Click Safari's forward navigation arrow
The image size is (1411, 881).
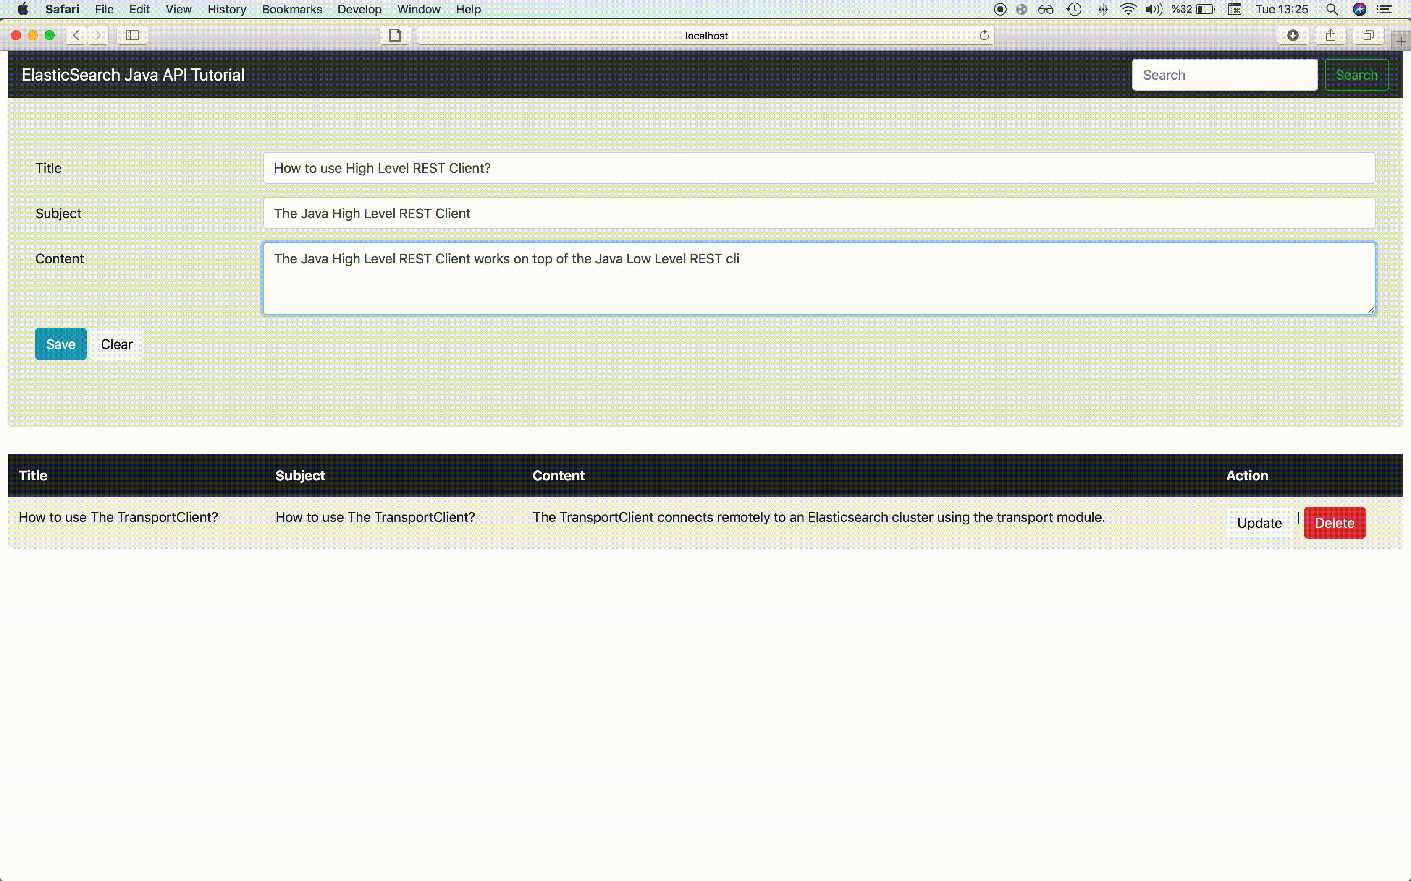(x=98, y=36)
